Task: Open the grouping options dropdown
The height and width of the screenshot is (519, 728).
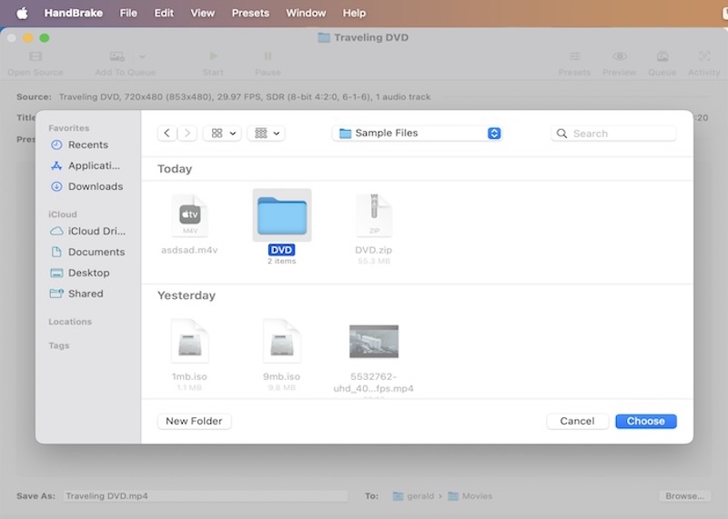Action: (268, 133)
